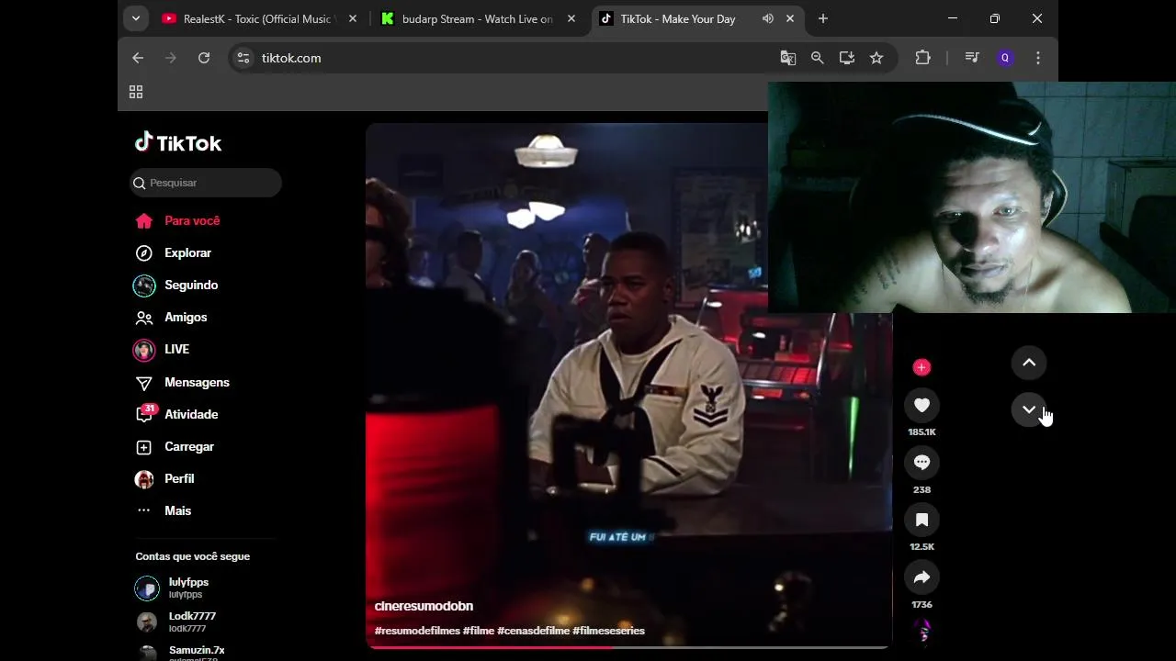Viewport: 1176px width, 661px height.
Task: Open the zoom magnifier icon in address bar
Action: (x=818, y=58)
